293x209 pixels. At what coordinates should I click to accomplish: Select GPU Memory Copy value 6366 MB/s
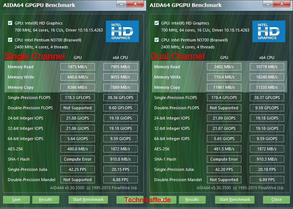pos(78,87)
